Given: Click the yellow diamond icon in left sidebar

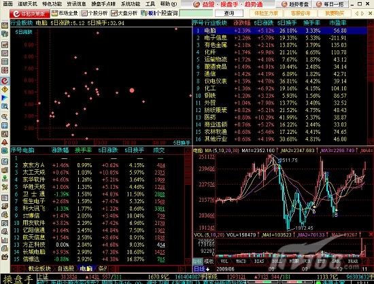Looking at the screenshot, I should click(5, 90).
